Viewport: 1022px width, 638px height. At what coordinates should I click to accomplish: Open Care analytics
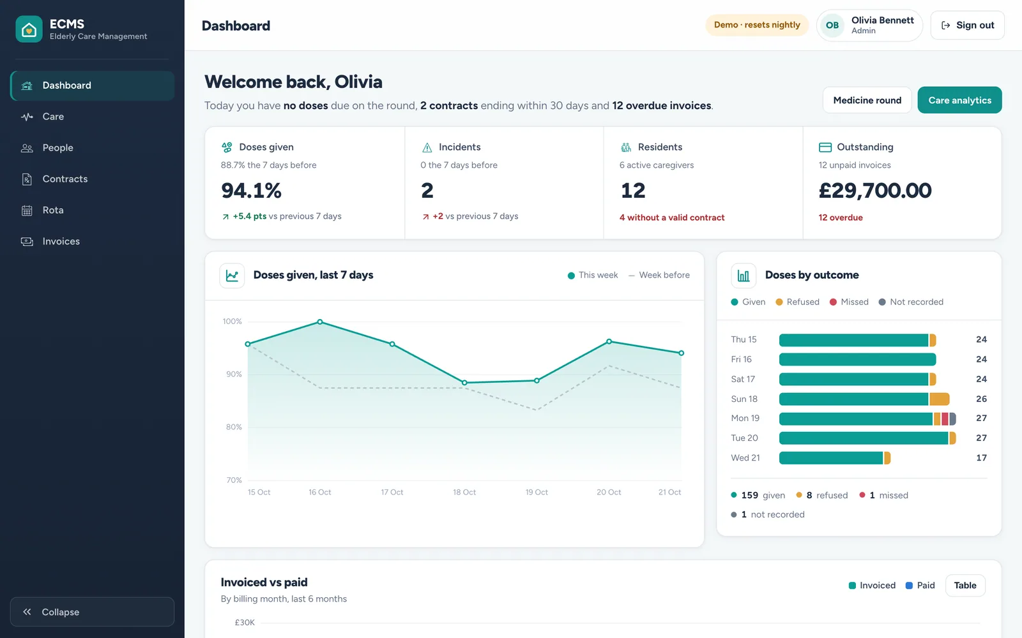tap(959, 100)
